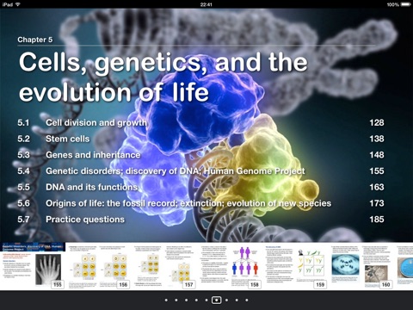The height and width of the screenshot is (310, 413).
Task: Open page 159 thumbnail with Punnett square
Action: 295,266
